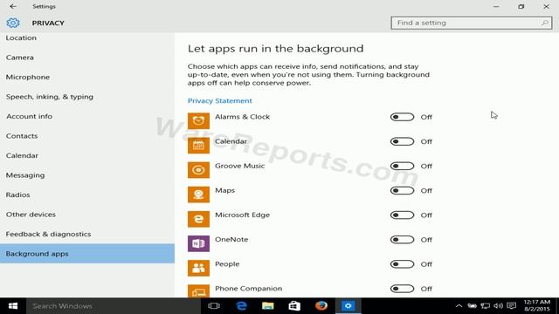The height and width of the screenshot is (314, 559).
Task: Open the Store from the taskbar
Action: (x=294, y=306)
